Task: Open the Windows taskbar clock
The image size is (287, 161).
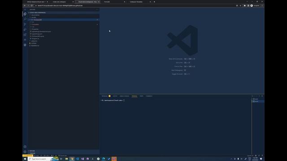Action: click(x=255, y=159)
